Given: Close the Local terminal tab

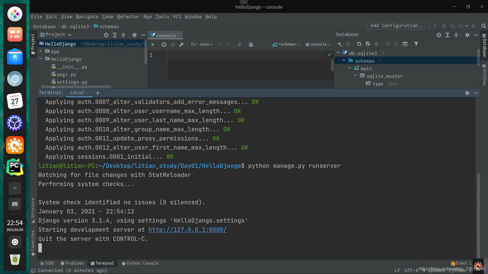Looking at the screenshot, I should point(88,93).
